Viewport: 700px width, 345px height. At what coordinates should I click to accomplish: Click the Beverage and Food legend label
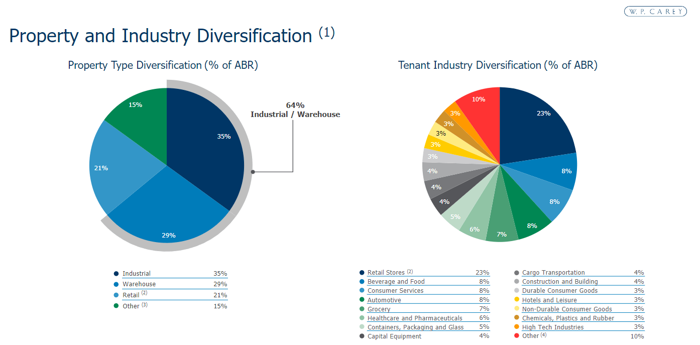pyautogui.click(x=396, y=281)
